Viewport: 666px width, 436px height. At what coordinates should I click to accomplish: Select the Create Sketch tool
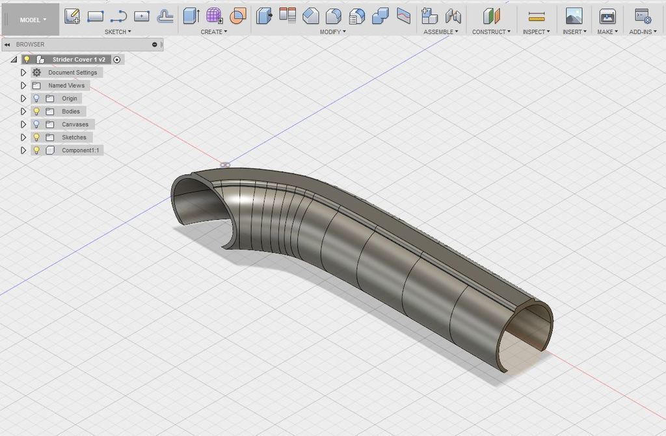click(73, 14)
